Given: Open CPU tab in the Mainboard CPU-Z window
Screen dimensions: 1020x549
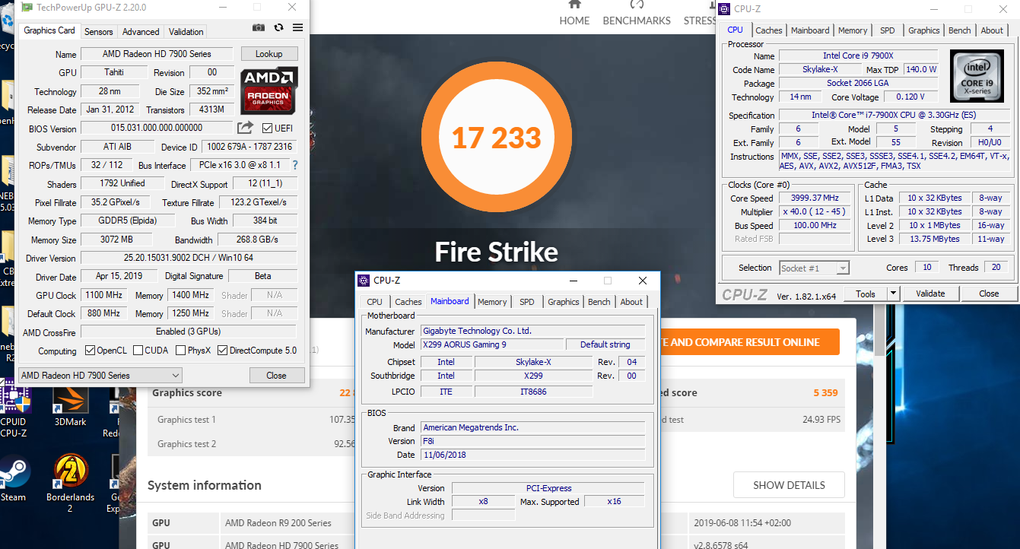Looking at the screenshot, I should click(x=375, y=302).
